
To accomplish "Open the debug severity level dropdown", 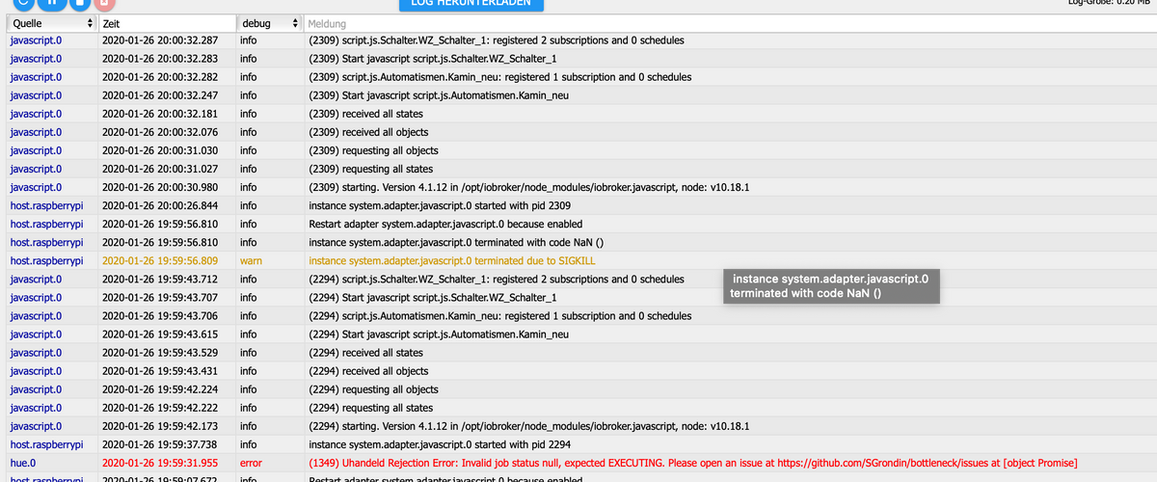I will point(269,22).
